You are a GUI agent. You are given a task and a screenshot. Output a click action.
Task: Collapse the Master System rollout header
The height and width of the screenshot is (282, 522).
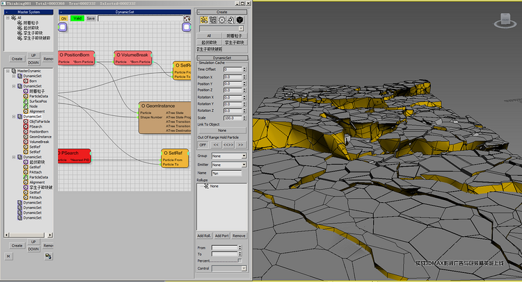(x=29, y=12)
